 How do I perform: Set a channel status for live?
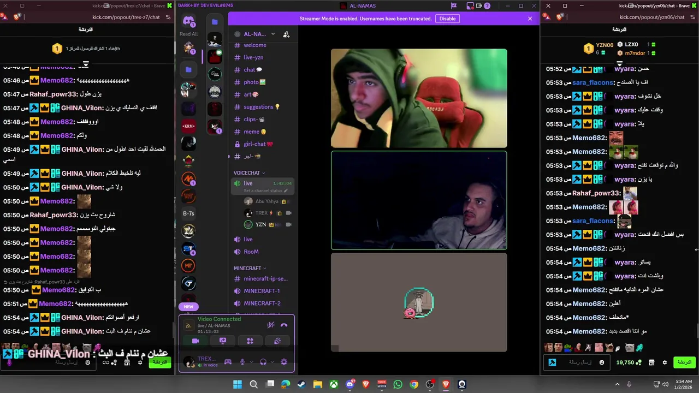click(x=265, y=191)
